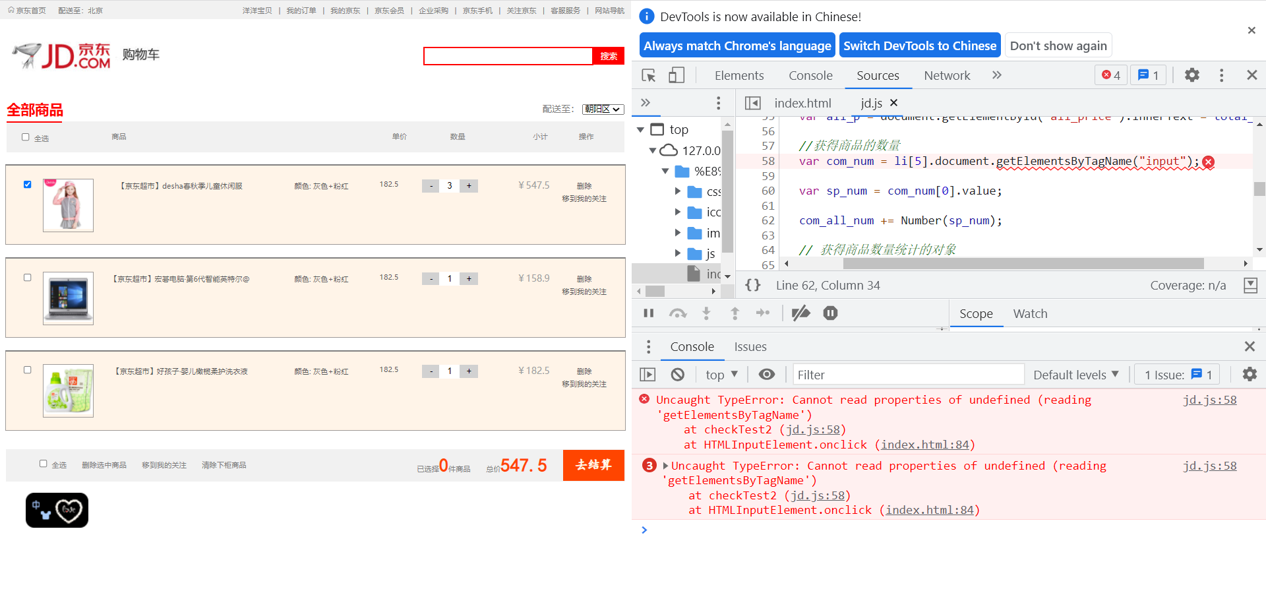Close the console drawer
The height and width of the screenshot is (595, 1266).
click(1250, 347)
